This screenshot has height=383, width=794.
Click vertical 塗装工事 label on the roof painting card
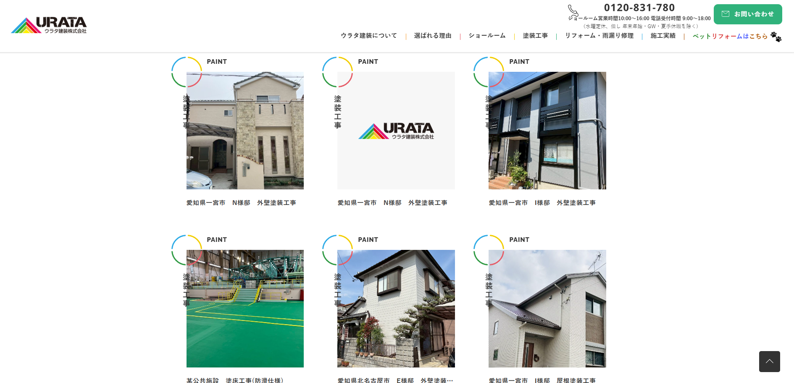pyautogui.click(x=489, y=290)
